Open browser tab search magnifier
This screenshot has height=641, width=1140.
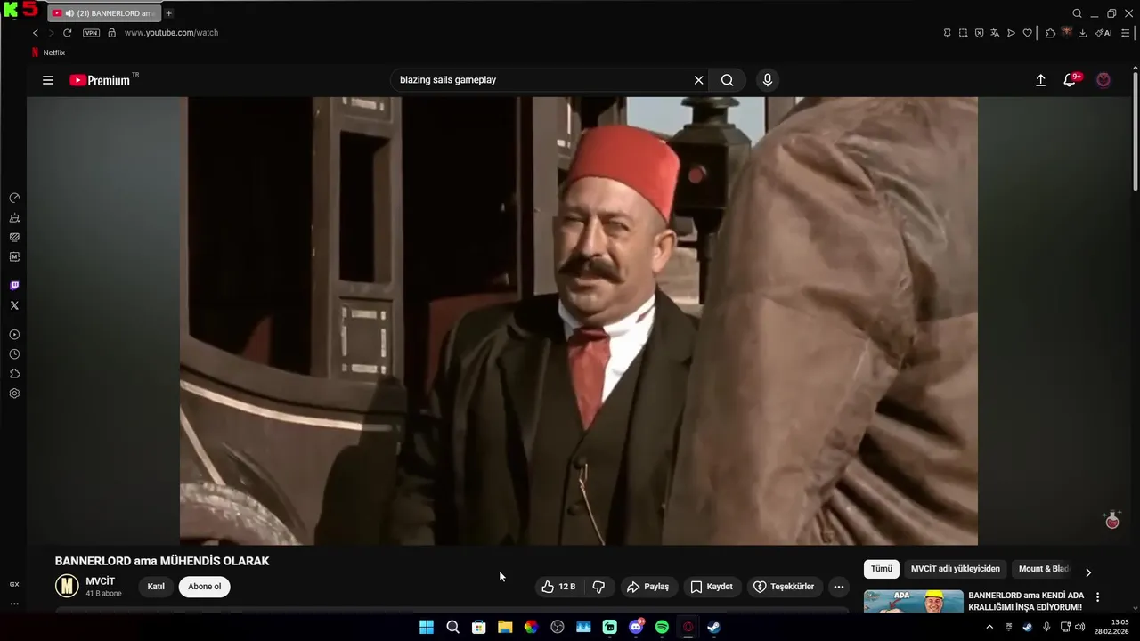coord(1077,13)
